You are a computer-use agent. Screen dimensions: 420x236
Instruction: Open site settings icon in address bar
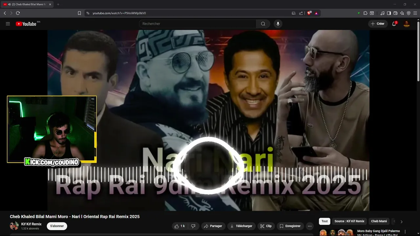coord(88,13)
